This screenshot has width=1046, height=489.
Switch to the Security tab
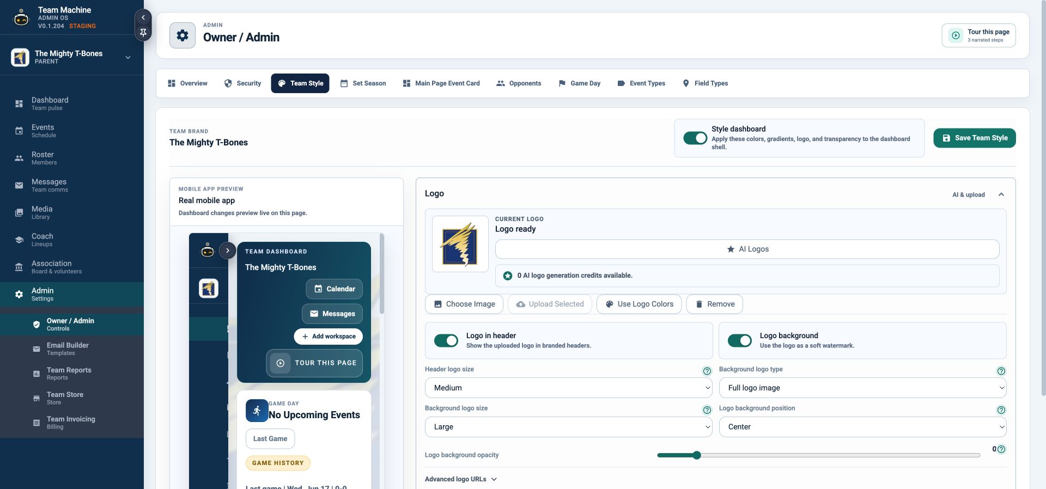(x=242, y=83)
